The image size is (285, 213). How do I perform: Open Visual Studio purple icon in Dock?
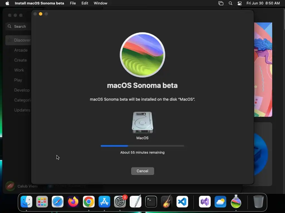click(205, 202)
